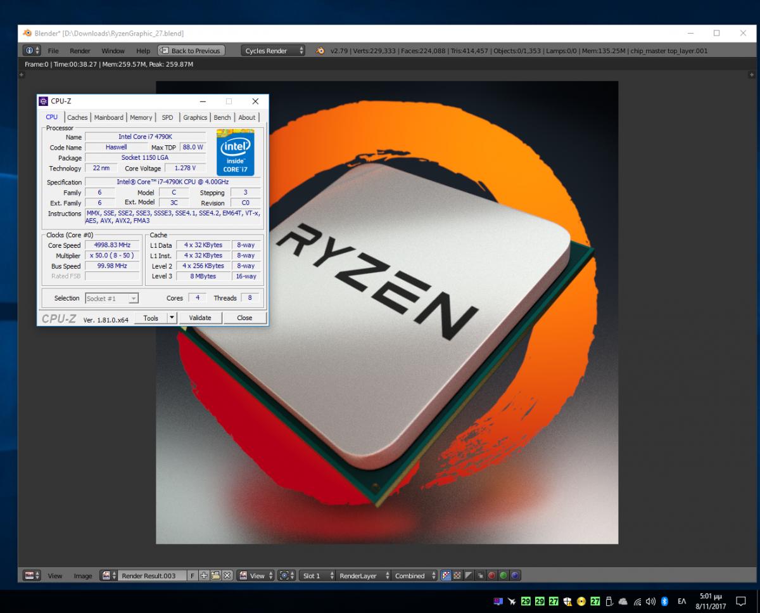The image size is (760, 613).
Task: Open the Cycles Render engine dropdown
Action: pyautogui.click(x=274, y=51)
